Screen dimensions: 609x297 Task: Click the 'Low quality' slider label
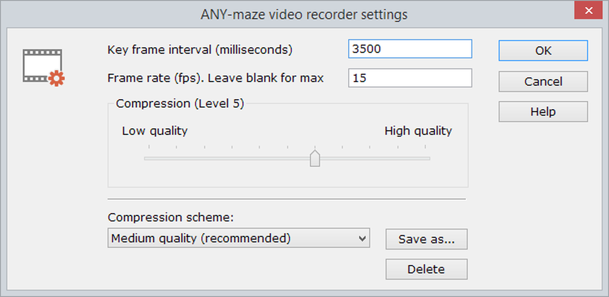tap(155, 131)
